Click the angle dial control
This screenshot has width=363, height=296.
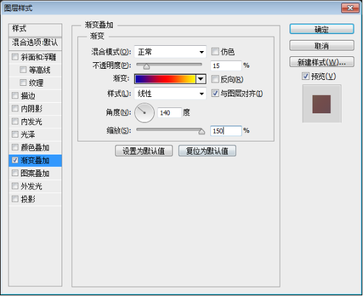pos(144,113)
